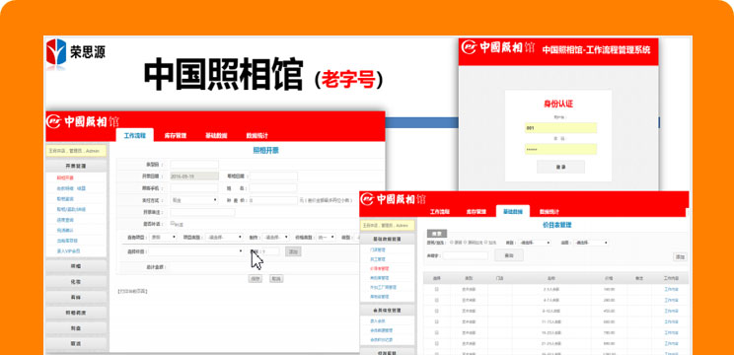Click the 姓名 name field
Image resolution: width=734 pixels, height=355 pixels.
point(273,188)
